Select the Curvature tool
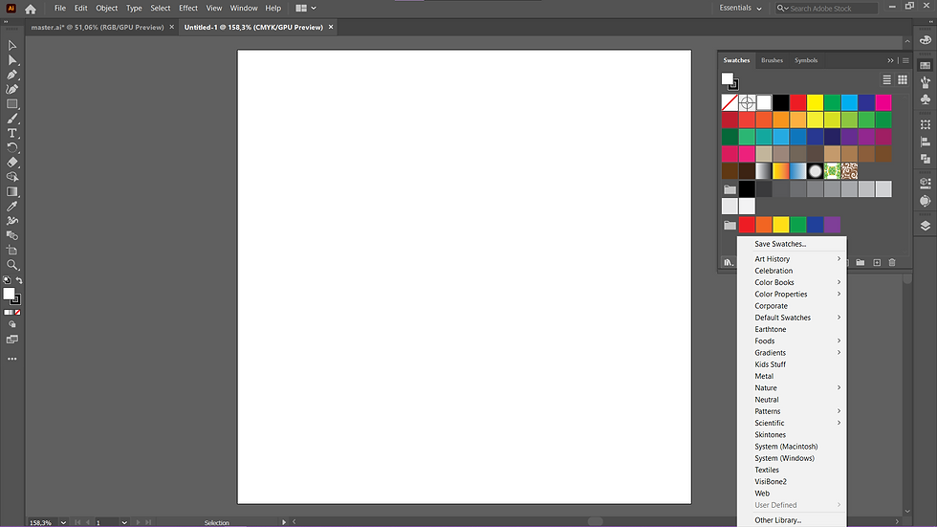The width and height of the screenshot is (937, 527). 11,89
